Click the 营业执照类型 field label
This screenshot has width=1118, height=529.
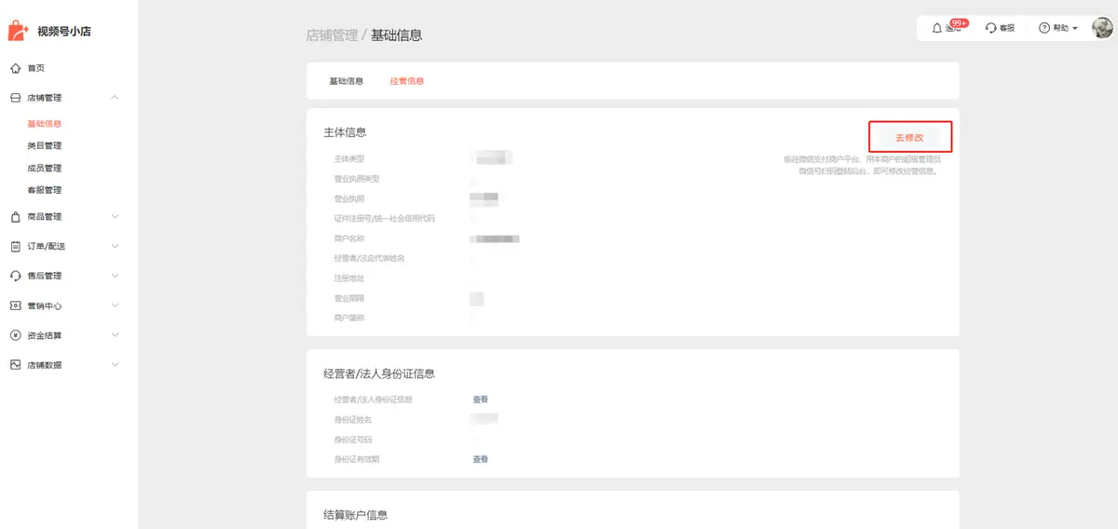[357, 179]
